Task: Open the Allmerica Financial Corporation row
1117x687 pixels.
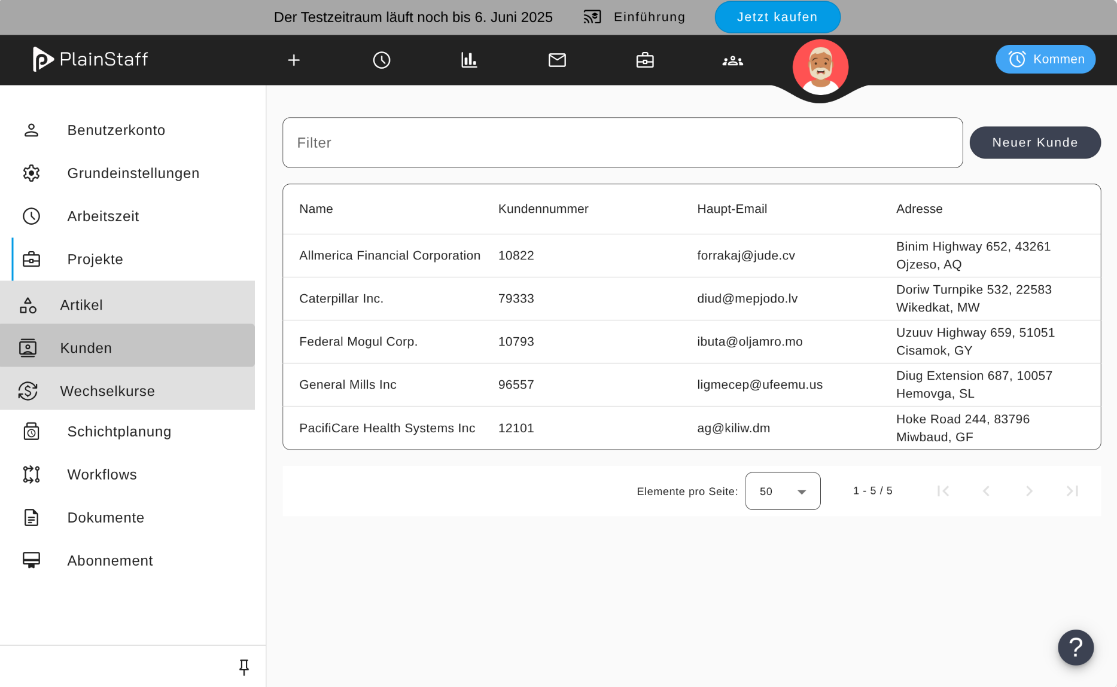Action: pos(692,255)
